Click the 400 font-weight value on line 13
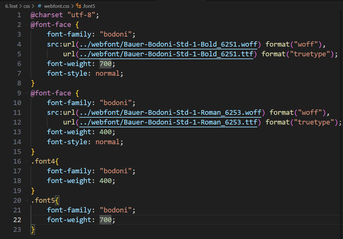This screenshot has width=343, height=239. pos(105,132)
